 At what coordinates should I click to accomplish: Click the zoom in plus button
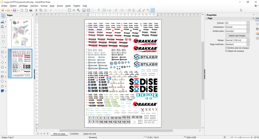(252, 137)
